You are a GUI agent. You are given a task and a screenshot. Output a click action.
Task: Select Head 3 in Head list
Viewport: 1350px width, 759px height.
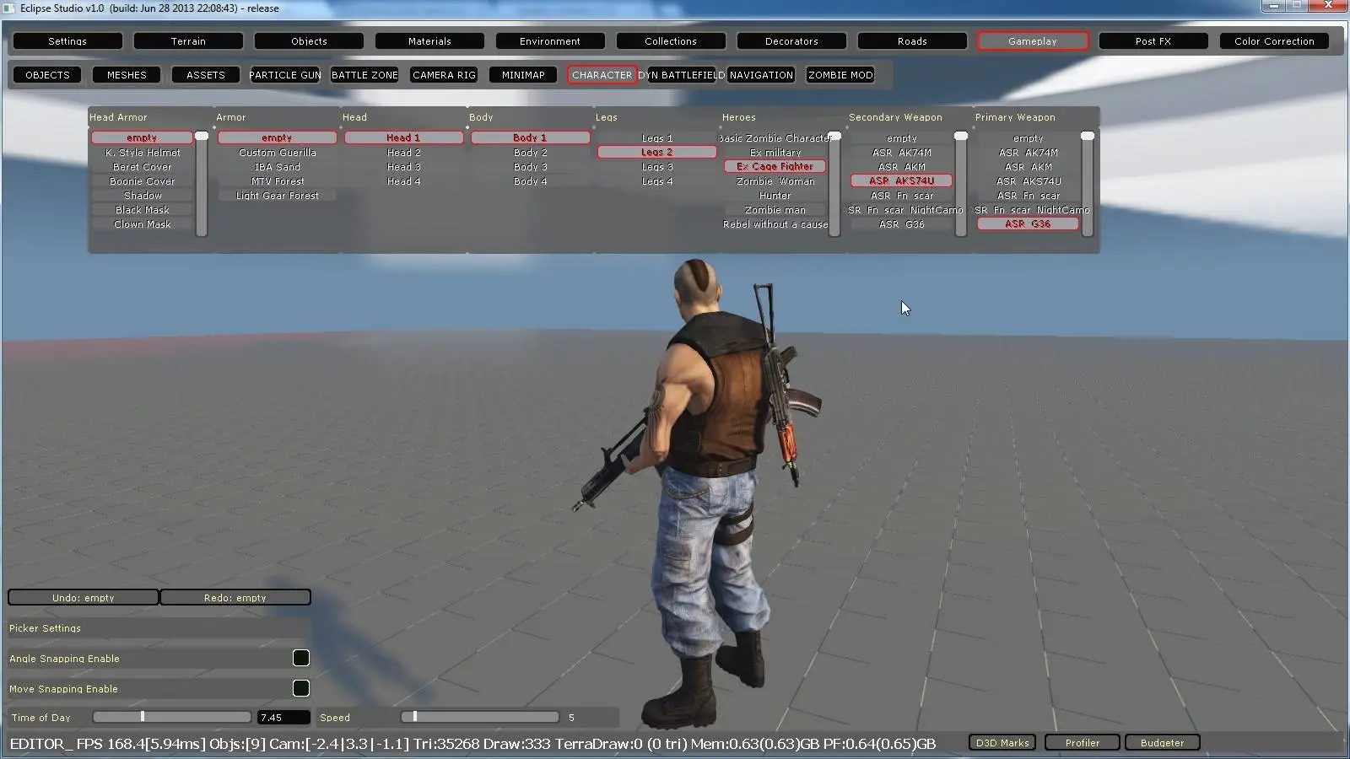(x=404, y=167)
